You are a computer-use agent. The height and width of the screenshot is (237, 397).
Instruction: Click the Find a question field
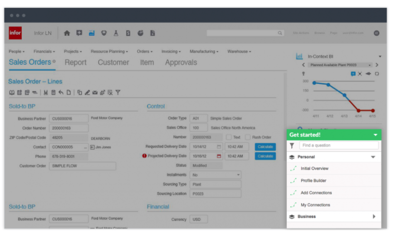coord(339,145)
